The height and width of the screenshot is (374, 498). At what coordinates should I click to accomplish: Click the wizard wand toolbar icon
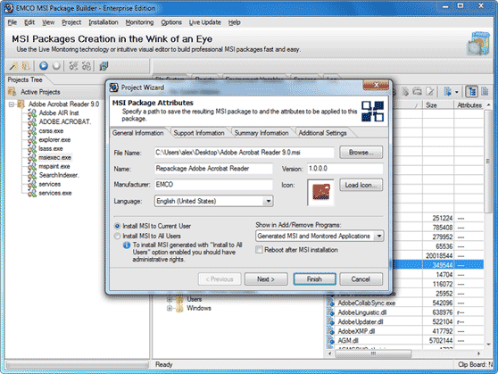click(13, 66)
